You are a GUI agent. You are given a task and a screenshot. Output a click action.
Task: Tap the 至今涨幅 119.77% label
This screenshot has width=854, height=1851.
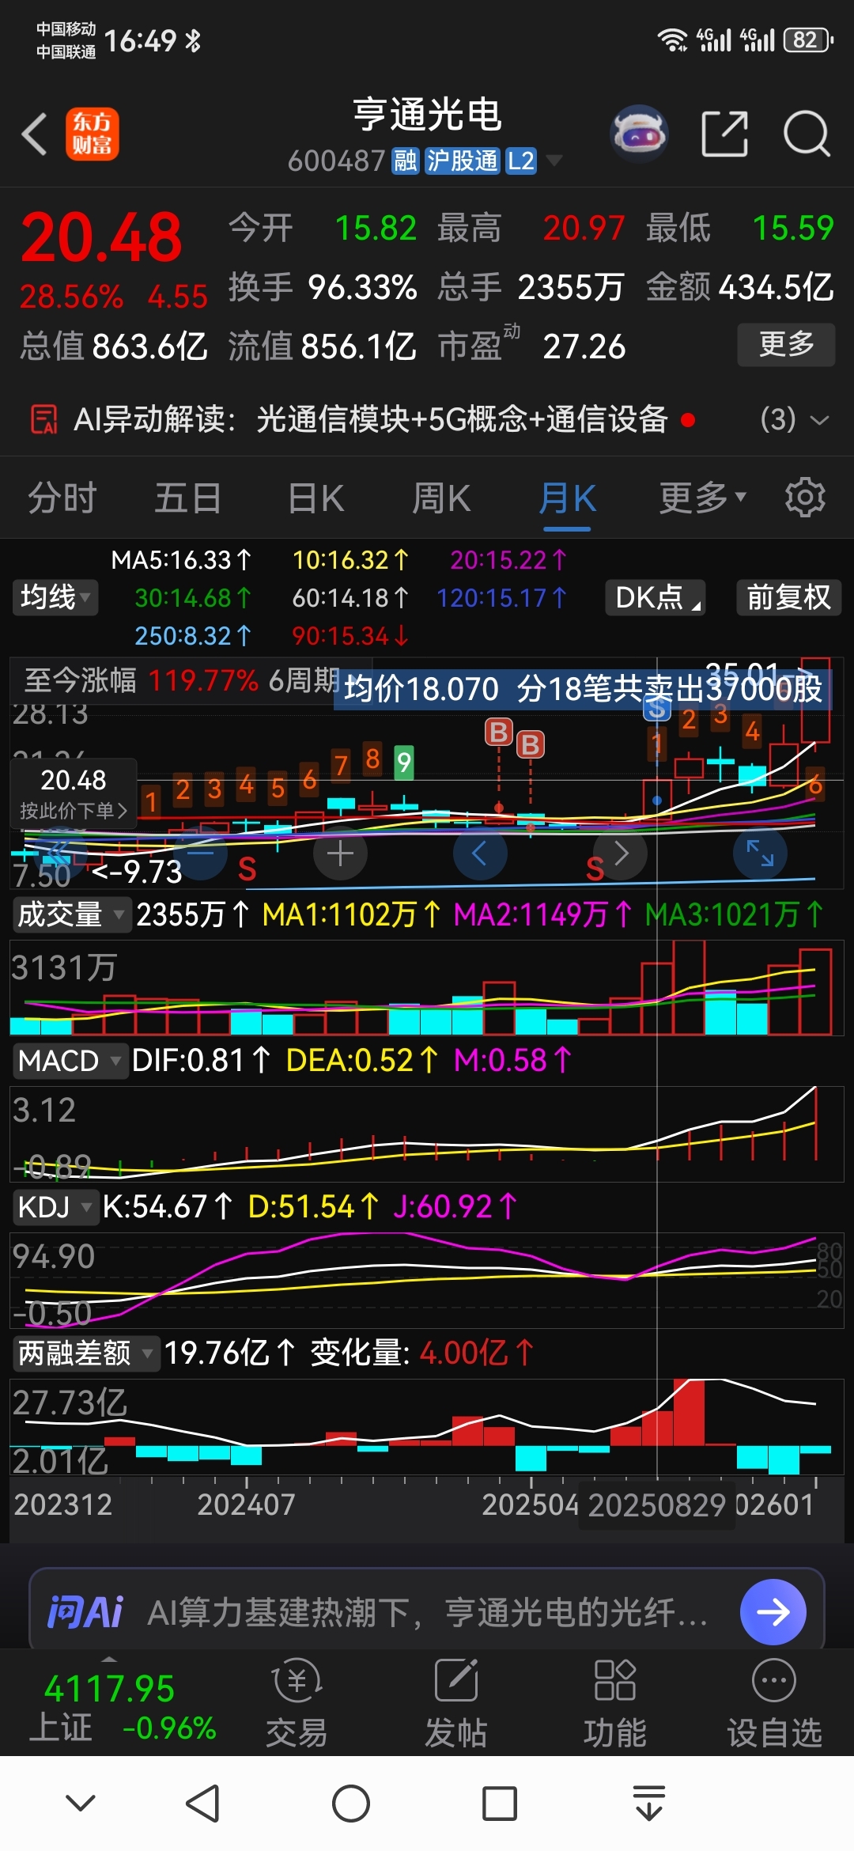pos(141,680)
